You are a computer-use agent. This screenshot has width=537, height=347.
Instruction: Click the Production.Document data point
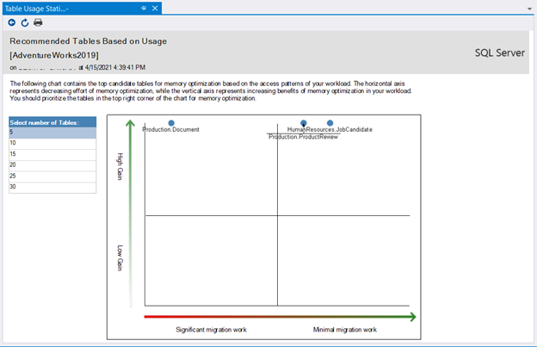tap(171, 123)
